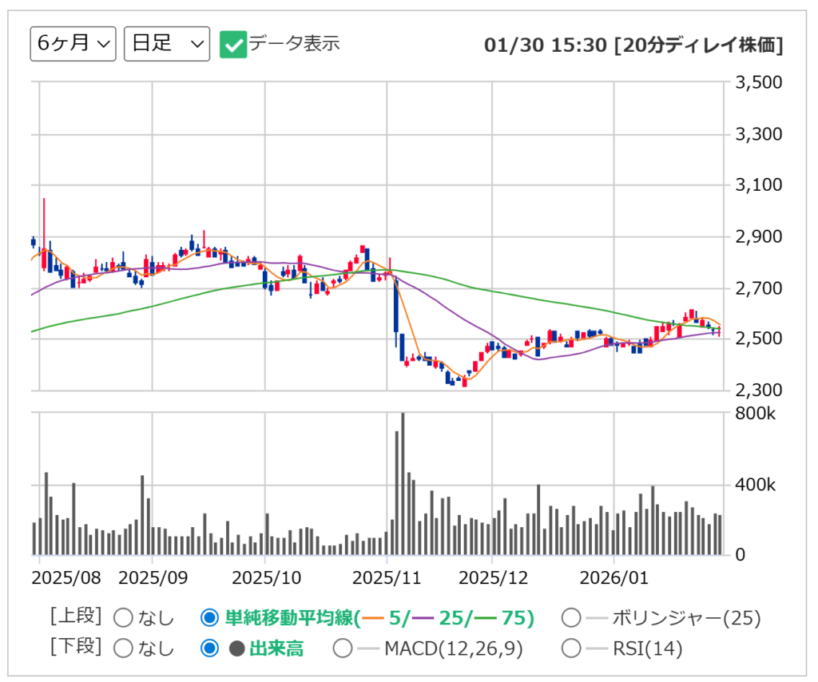Select 単純移動平均線 radio button
The image size is (818, 682).
[210, 618]
